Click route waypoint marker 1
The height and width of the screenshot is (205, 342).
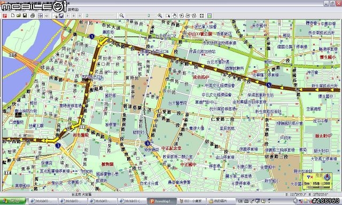92,37
